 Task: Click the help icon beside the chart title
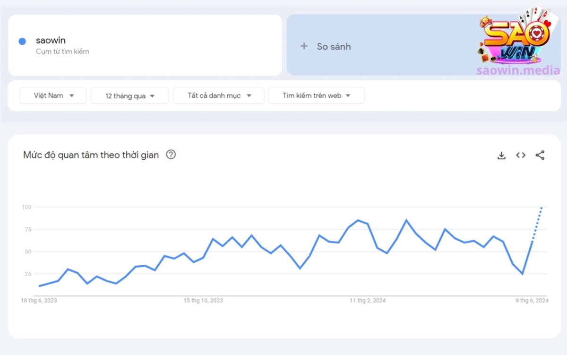pyautogui.click(x=171, y=155)
